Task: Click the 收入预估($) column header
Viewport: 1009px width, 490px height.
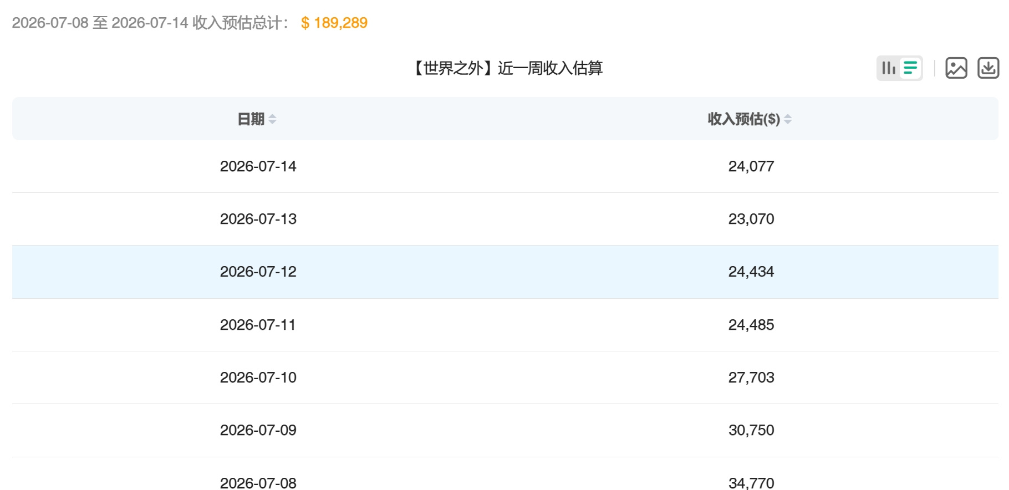Action: pyautogui.click(x=743, y=119)
